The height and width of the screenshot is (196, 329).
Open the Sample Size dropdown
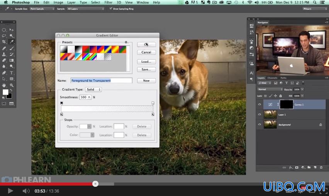42,9
